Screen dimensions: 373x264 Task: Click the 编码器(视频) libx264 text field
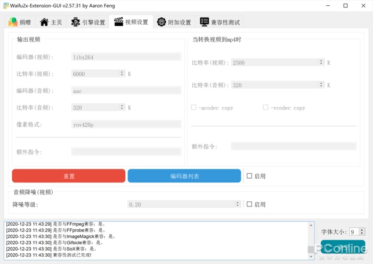[x=126, y=57]
